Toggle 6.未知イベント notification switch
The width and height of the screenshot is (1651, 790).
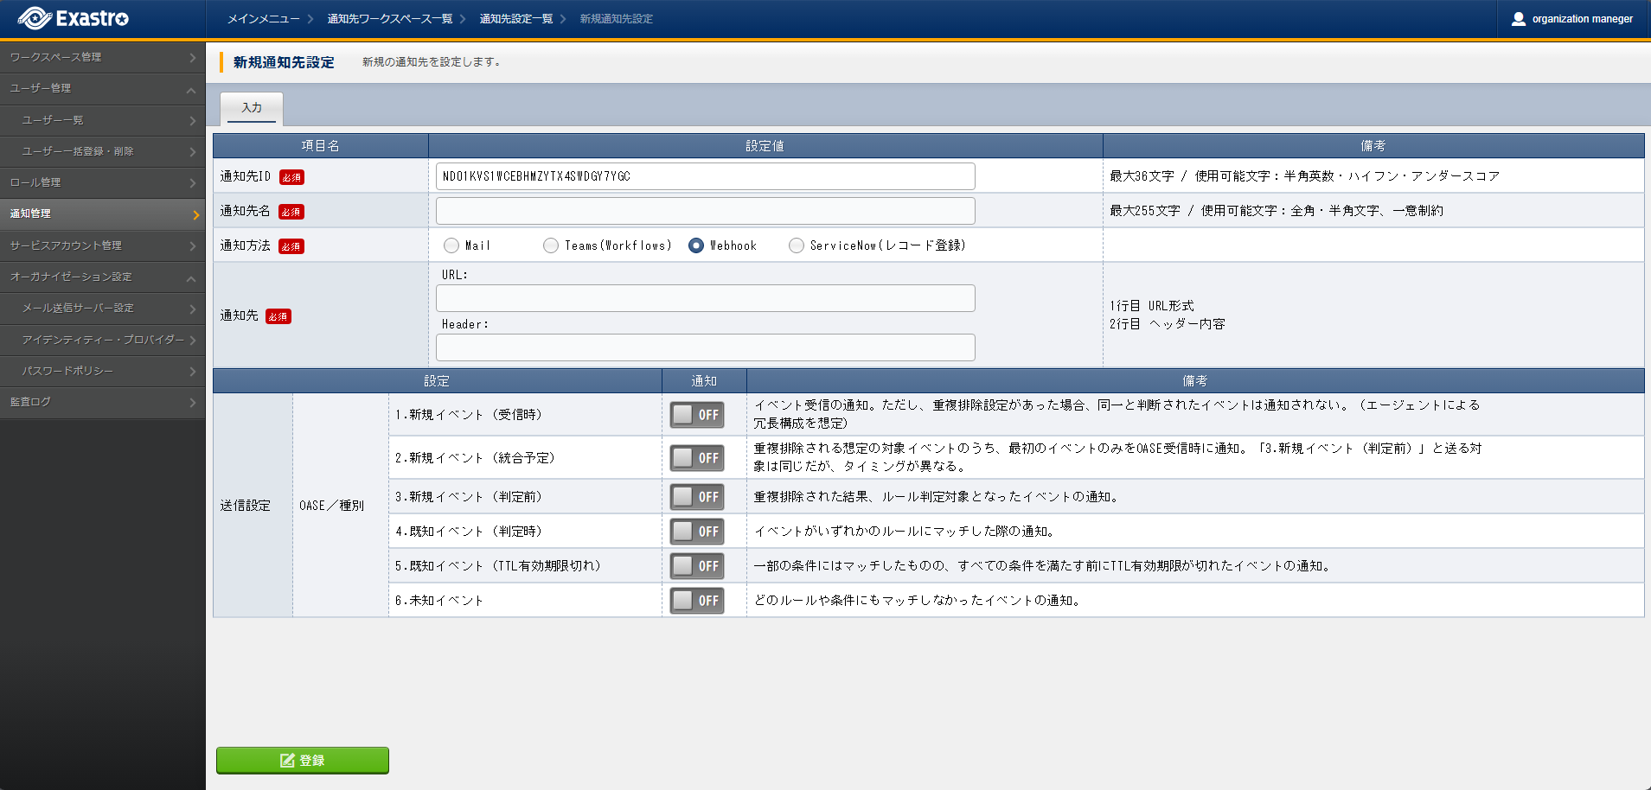point(697,601)
